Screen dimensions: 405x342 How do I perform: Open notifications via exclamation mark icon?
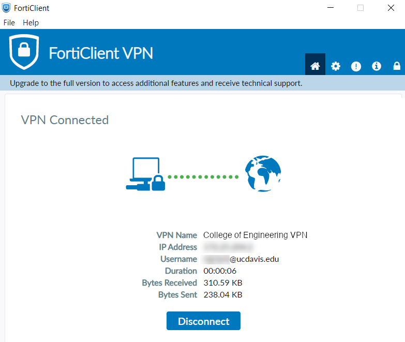coord(356,66)
